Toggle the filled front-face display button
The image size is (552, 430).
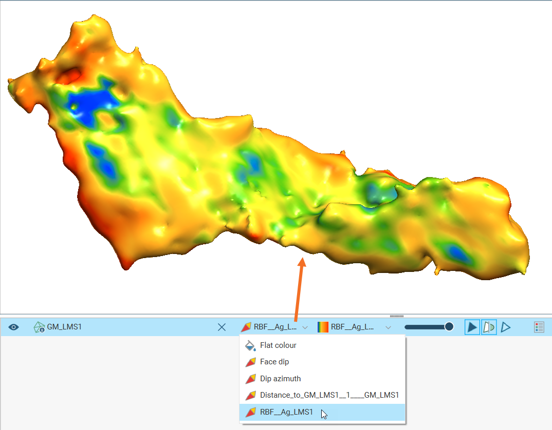472,327
